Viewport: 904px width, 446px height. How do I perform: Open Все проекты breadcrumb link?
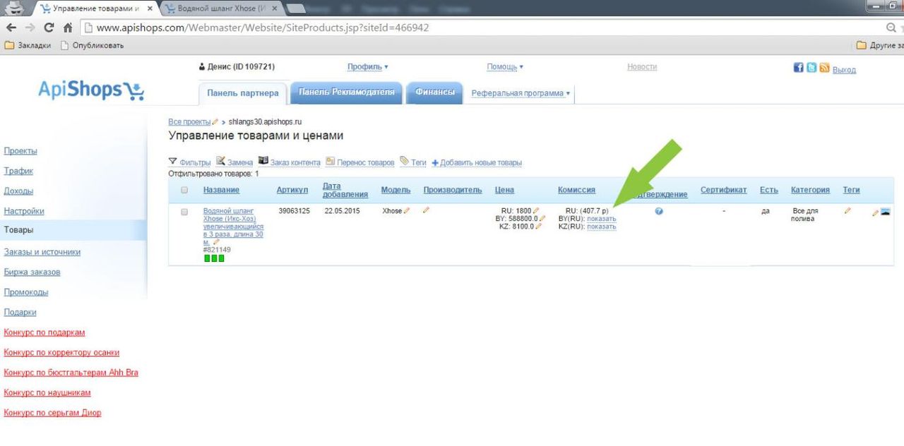[x=189, y=122]
